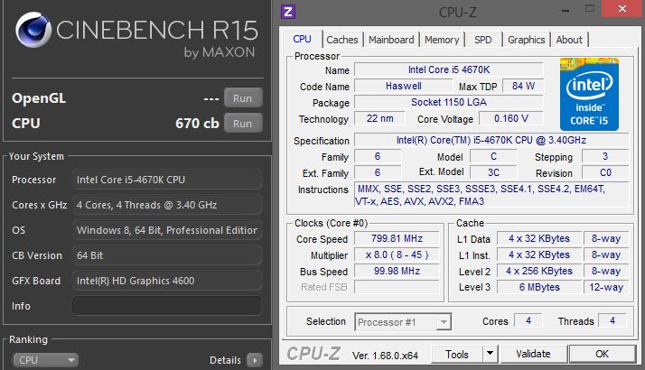Screen dimensions: 645x370
Task: Click the empty Info field in Cinebench
Action: (x=167, y=306)
